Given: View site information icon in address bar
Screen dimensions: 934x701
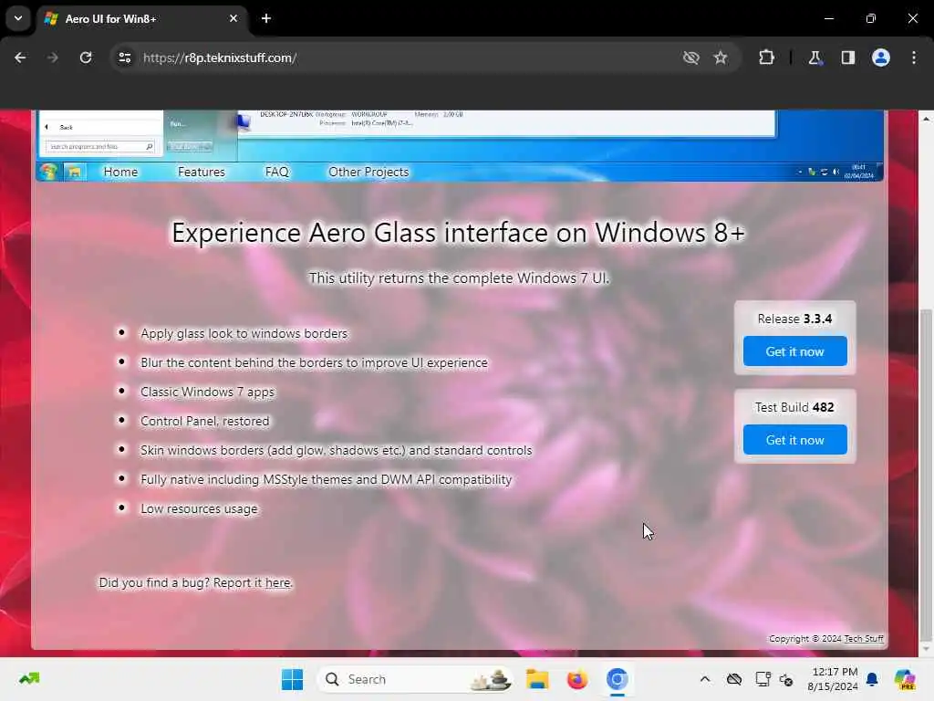Looking at the screenshot, I should click(124, 58).
